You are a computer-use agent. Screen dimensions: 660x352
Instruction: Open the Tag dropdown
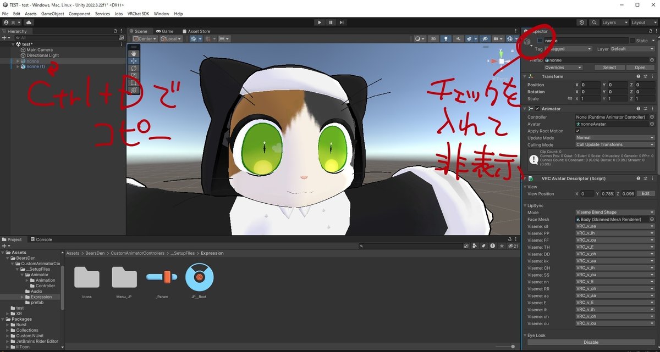click(568, 49)
